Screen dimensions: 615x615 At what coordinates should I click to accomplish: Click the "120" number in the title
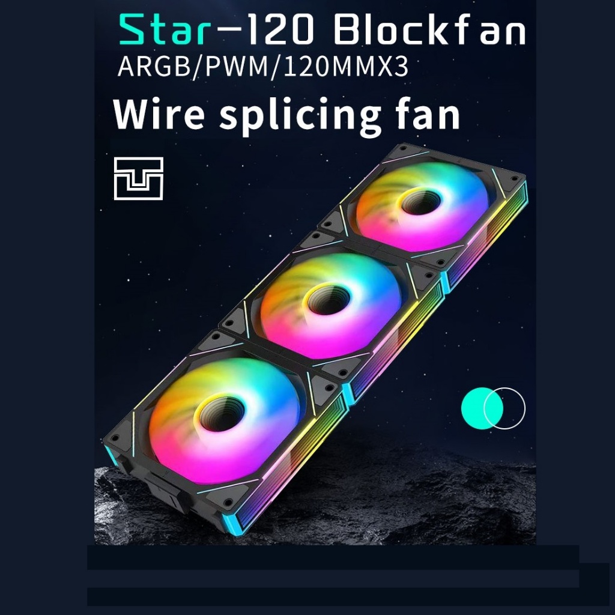[x=280, y=30]
